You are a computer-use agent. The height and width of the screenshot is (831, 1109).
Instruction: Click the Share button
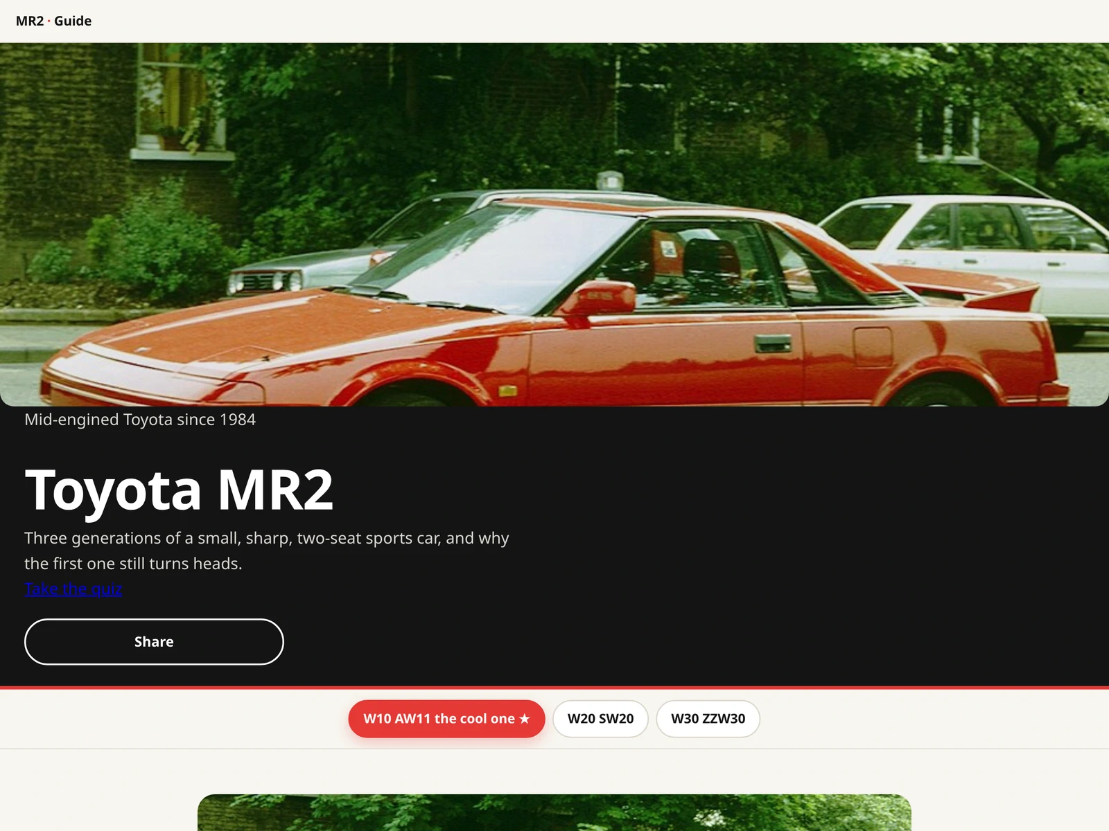tap(154, 642)
